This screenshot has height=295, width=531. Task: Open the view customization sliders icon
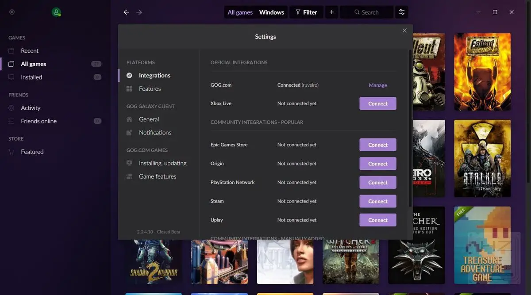click(402, 12)
